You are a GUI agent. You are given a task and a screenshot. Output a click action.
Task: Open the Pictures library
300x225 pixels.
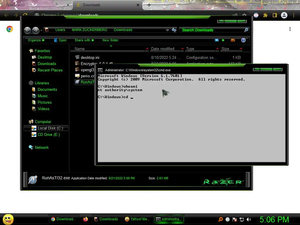(x=45, y=102)
